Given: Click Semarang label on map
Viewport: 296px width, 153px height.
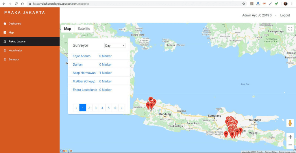Looking at the screenshot, I should 214,115.
